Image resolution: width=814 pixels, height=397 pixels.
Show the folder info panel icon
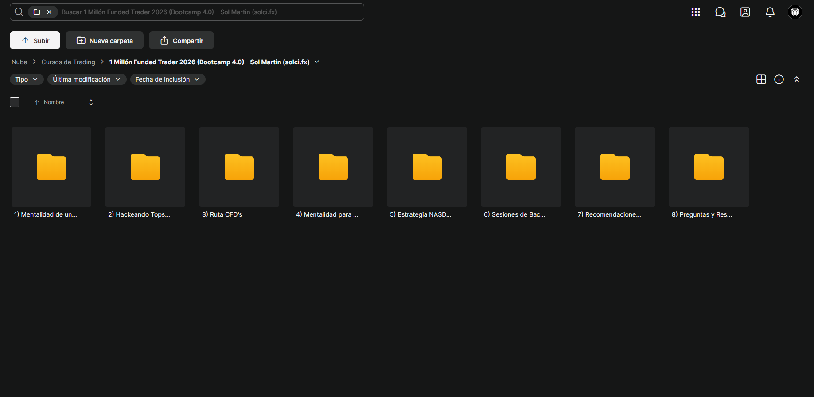[x=779, y=79]
